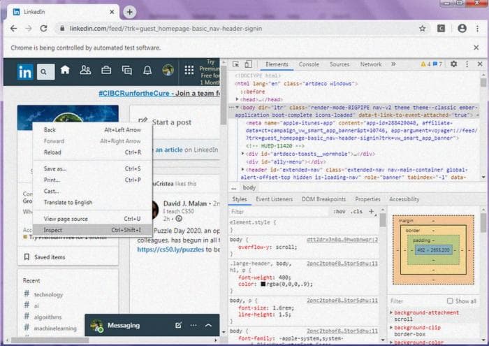Select Back in context menu

click(x=92, y=130)
